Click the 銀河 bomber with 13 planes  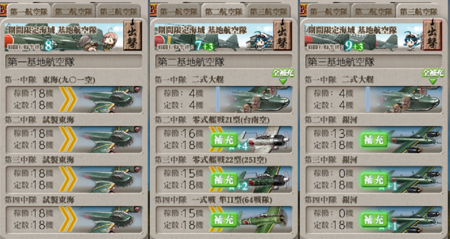[x=374, y=140]
